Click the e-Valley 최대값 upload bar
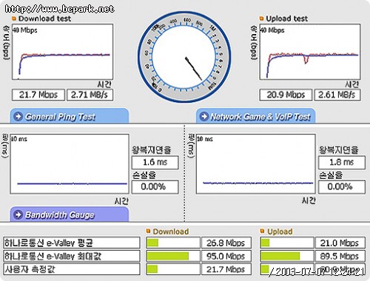 pos(287,256)
